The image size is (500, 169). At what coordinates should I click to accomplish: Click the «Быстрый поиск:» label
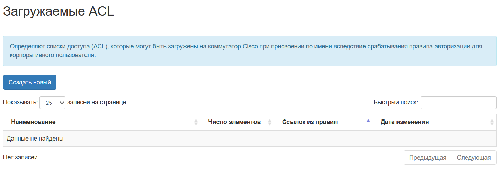coord(396,102)
